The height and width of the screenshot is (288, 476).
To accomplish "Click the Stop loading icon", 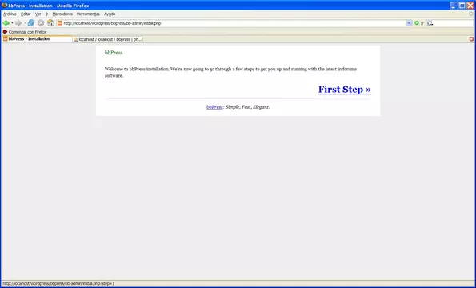I will (x=41, y=23).
